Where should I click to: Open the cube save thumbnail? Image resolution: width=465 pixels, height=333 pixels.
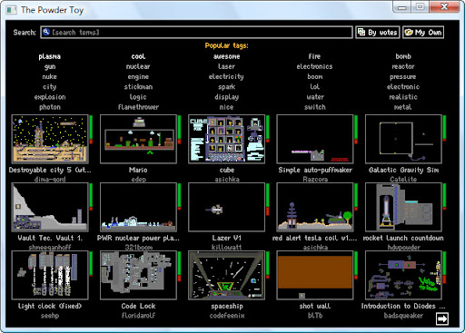click(226, 139)
